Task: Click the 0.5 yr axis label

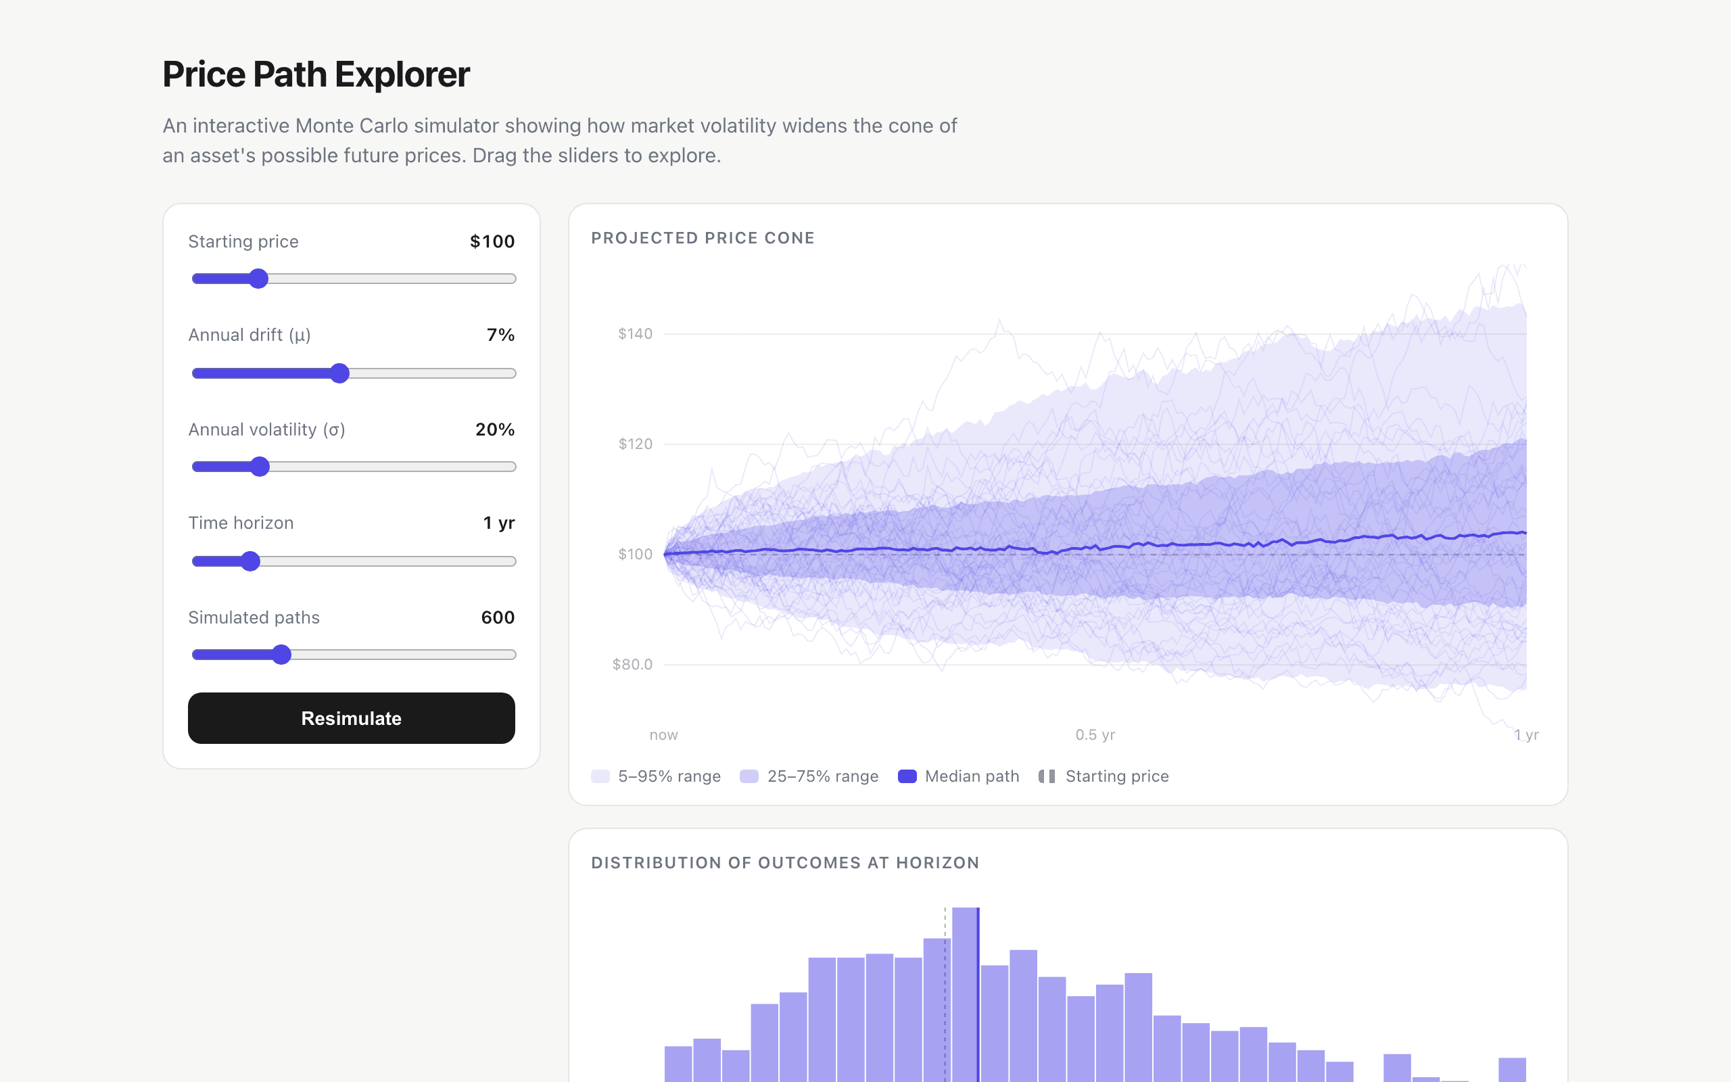Action: point(1095,735)
